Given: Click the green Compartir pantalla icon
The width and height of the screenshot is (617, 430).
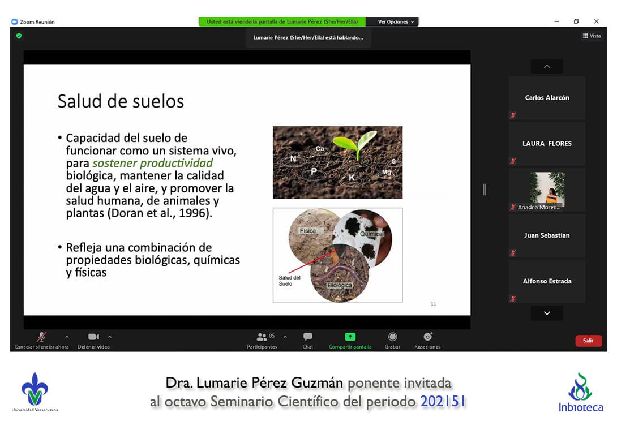Looking at the screenshot, I should click(350, 337).
